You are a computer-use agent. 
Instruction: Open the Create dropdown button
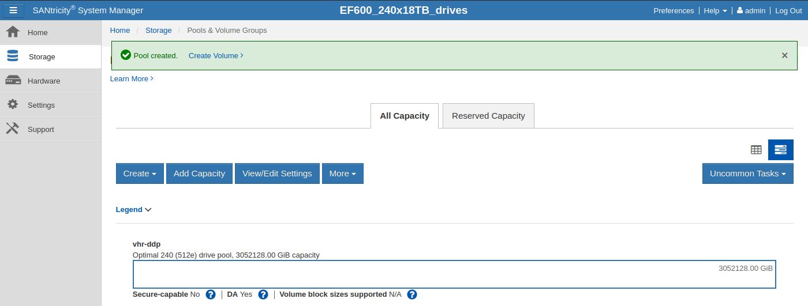pos(140,173)
